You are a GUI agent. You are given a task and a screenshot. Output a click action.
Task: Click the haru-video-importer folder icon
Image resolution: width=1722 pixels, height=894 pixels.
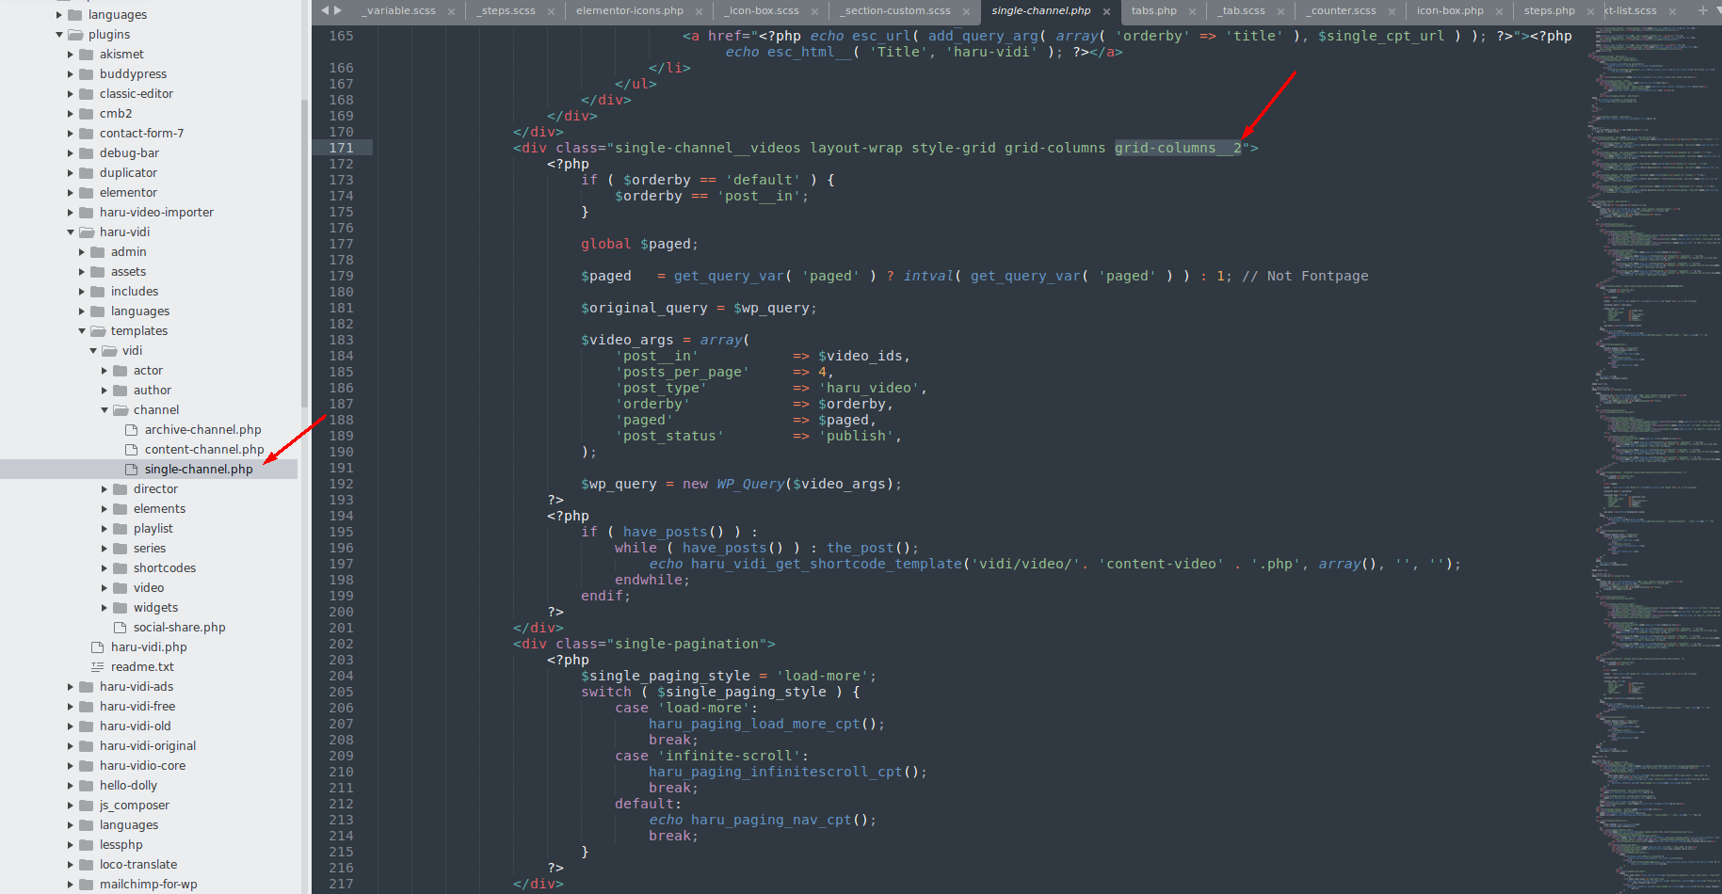[x=87, y=213]
